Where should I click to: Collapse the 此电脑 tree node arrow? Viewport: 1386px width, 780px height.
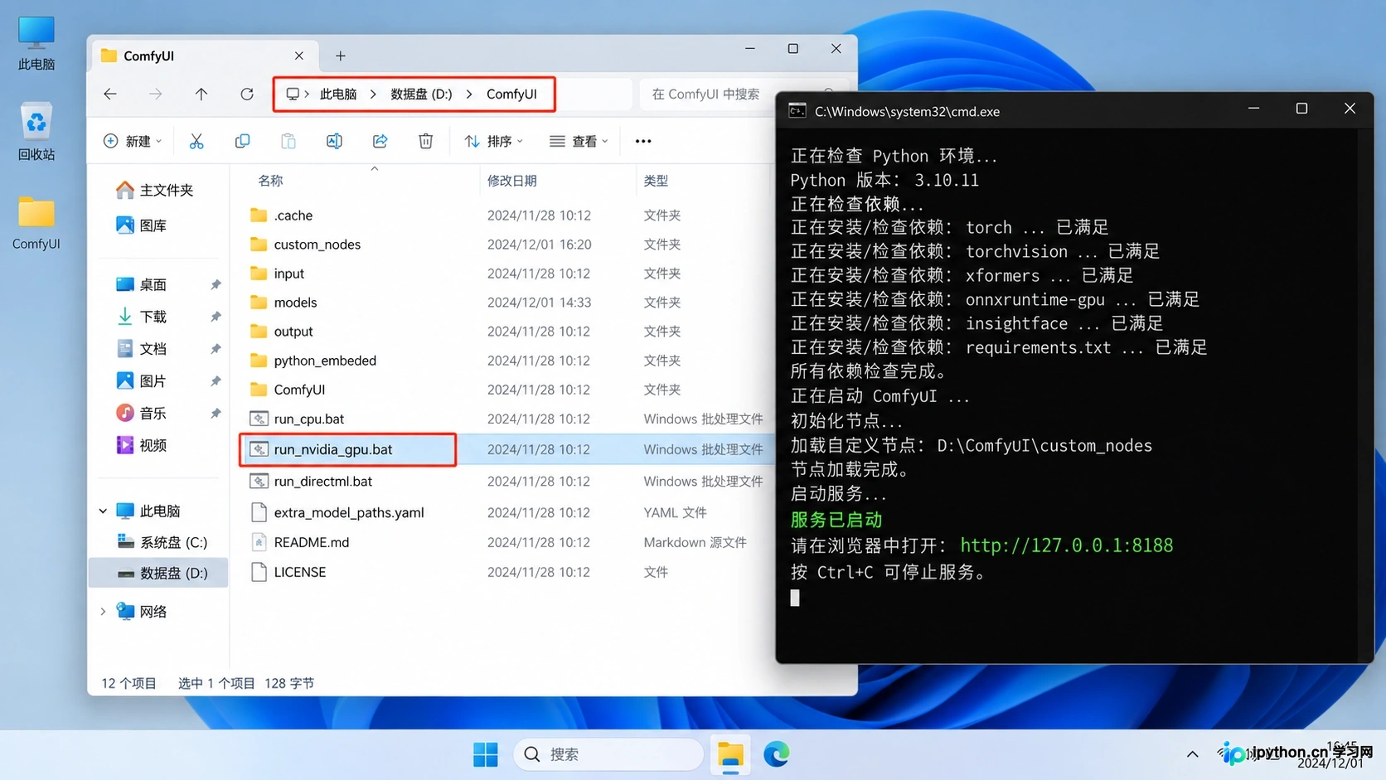[x=103, y=511]
